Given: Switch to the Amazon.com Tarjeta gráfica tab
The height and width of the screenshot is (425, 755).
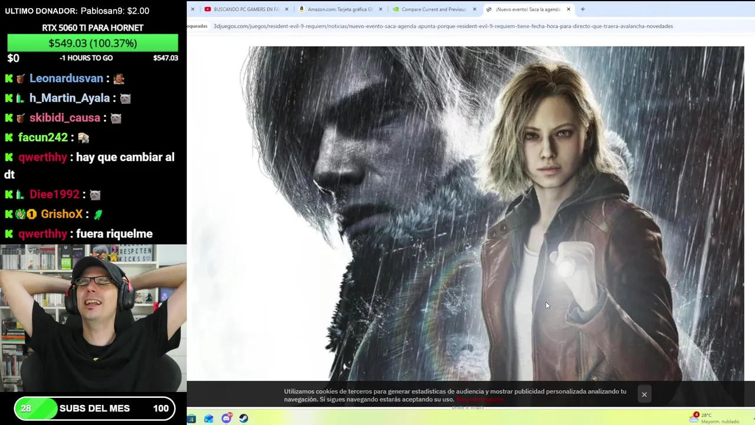Looking at the screenshot, I should pos(340,9).
